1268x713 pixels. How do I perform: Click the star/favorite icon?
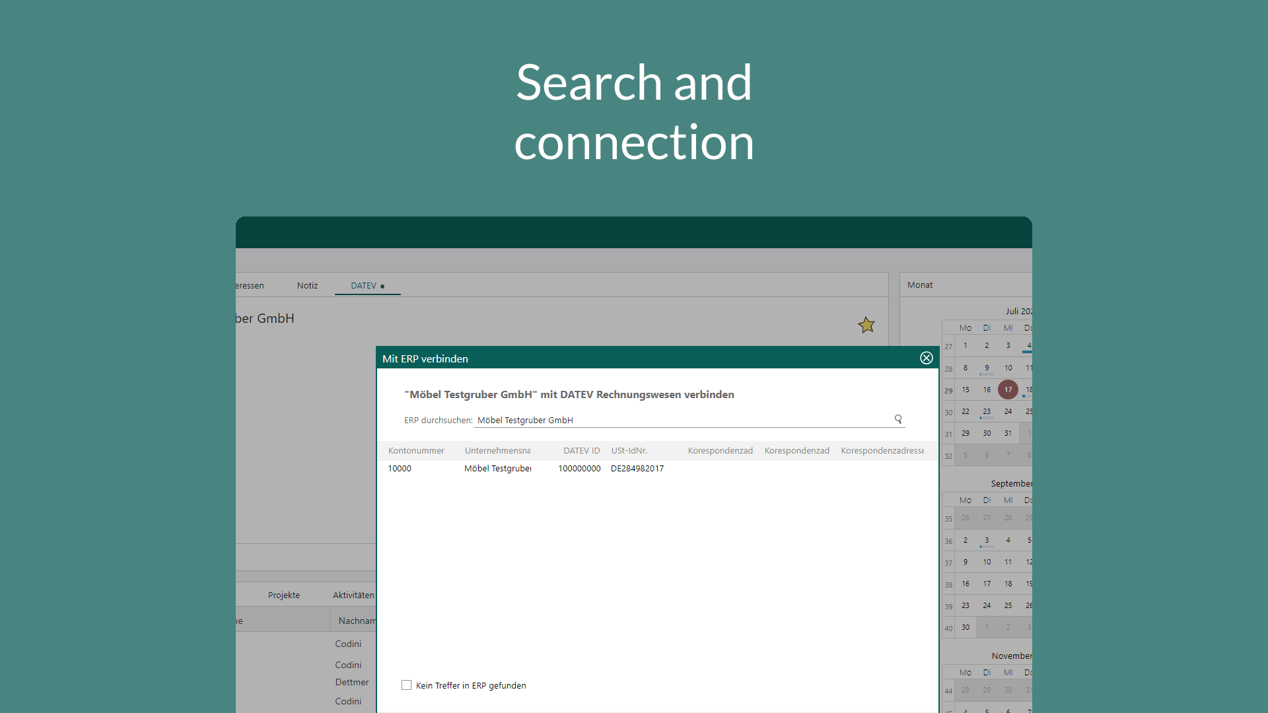coord(866,325)
